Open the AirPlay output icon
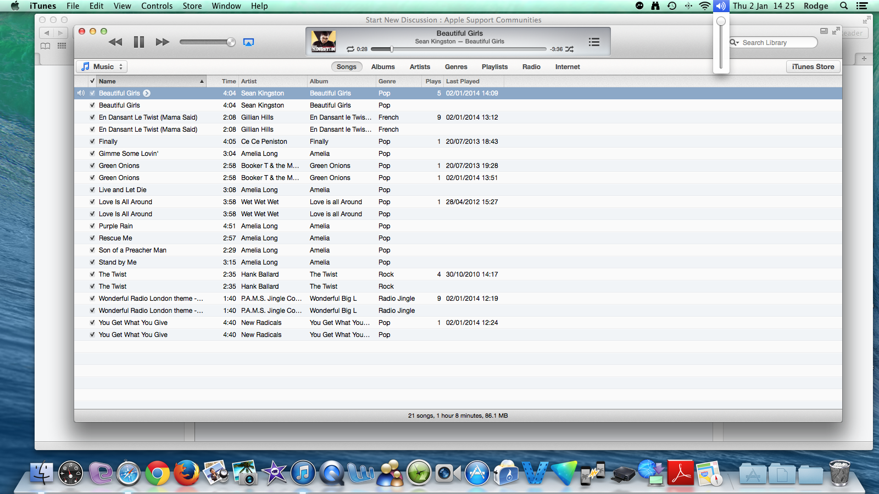This screenshot has width=879, height=494. pyautogui.click(x=248, y=42)
